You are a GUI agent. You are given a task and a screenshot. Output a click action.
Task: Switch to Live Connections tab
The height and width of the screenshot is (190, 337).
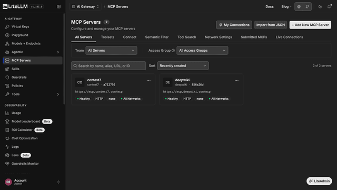click(x=289, y=37)
